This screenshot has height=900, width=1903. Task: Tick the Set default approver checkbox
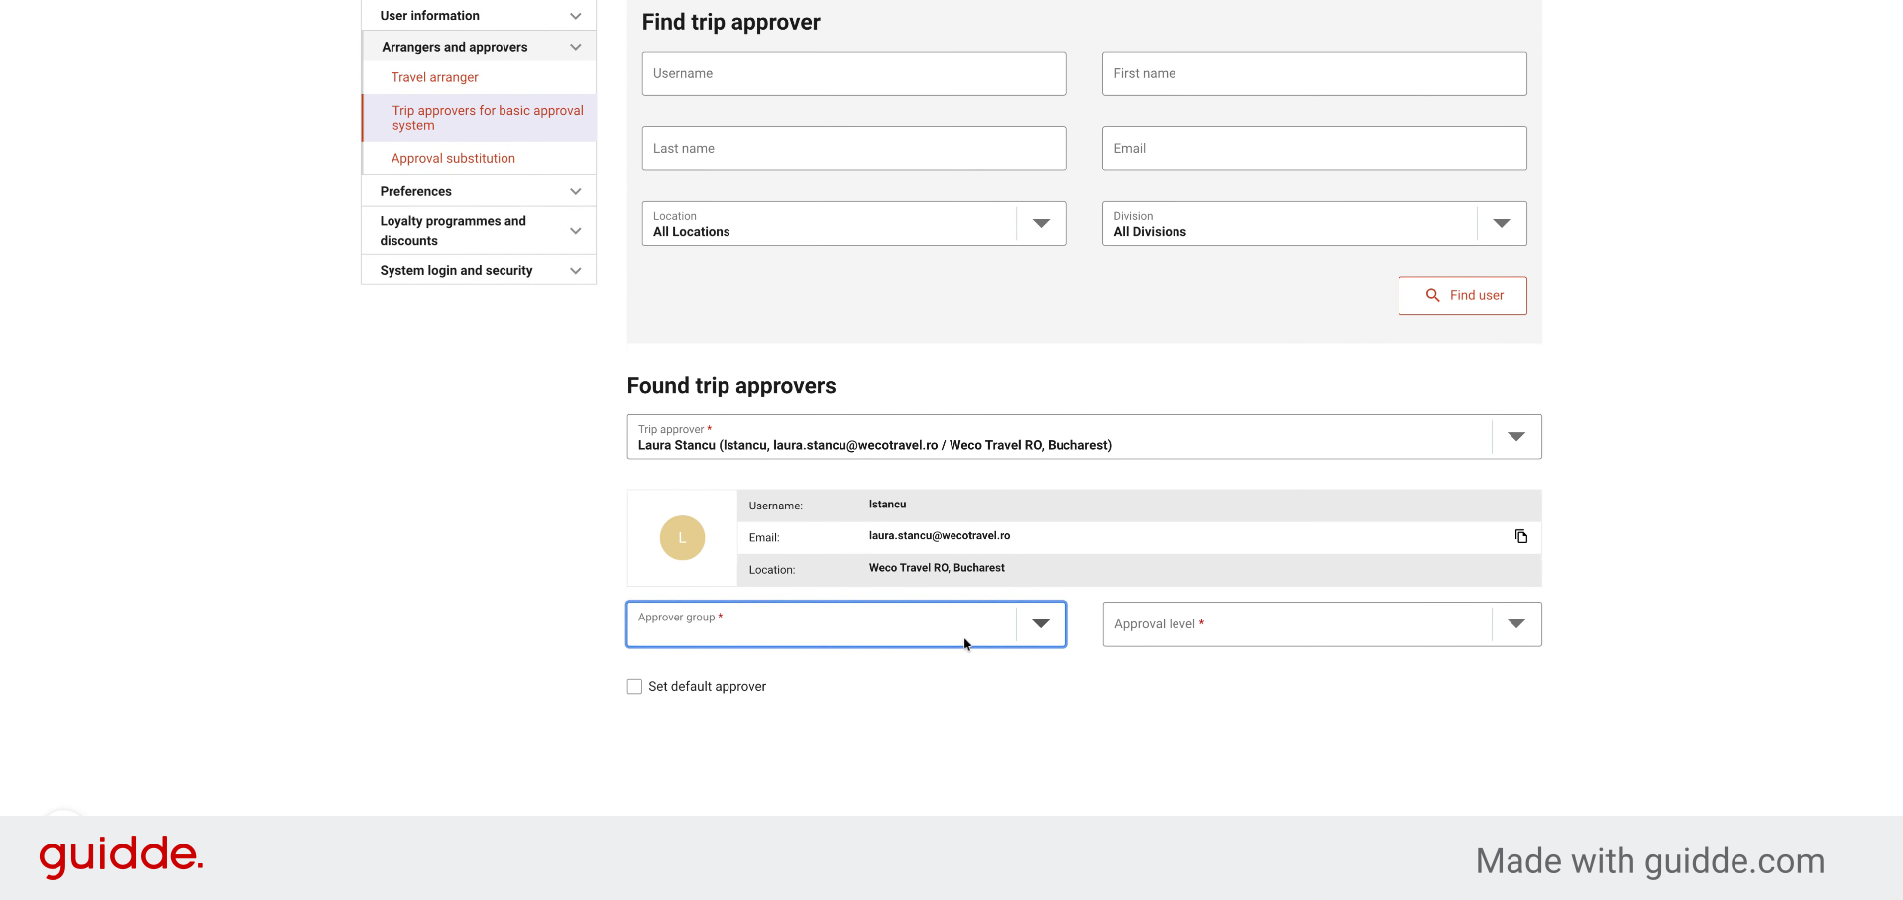(634, 686)
